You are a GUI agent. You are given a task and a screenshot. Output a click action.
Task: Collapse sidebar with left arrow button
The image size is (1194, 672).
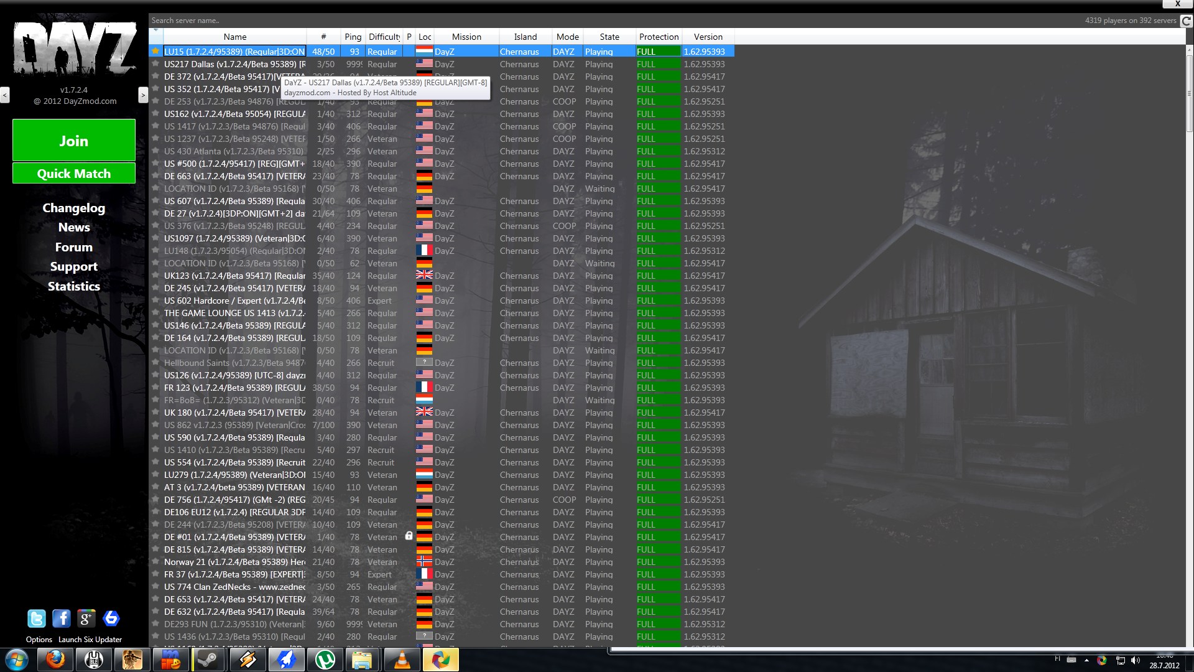point(5,95)
